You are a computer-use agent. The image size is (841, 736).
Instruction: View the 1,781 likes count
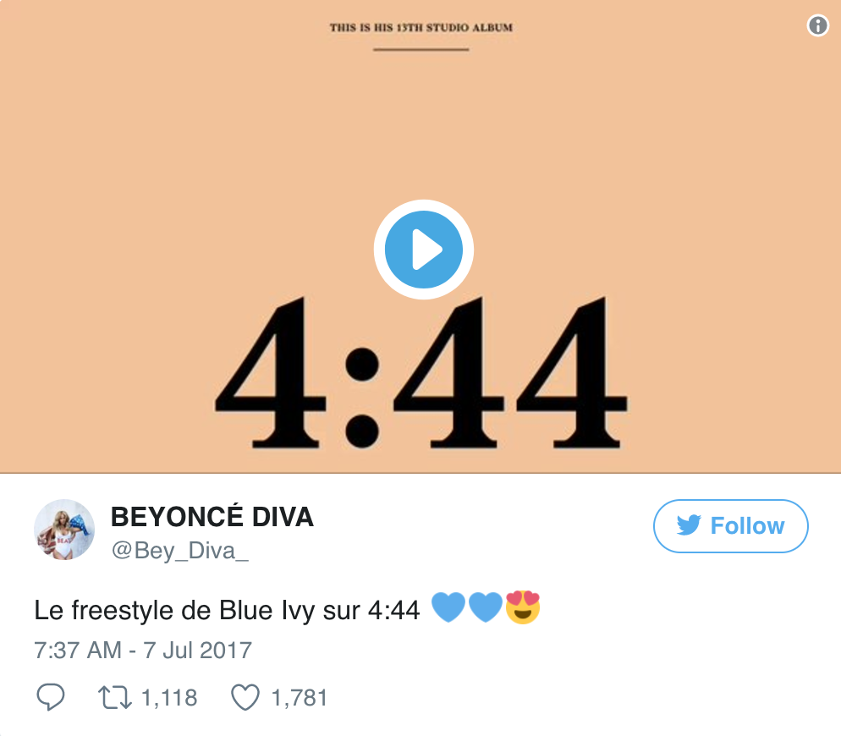coord(300,698)
